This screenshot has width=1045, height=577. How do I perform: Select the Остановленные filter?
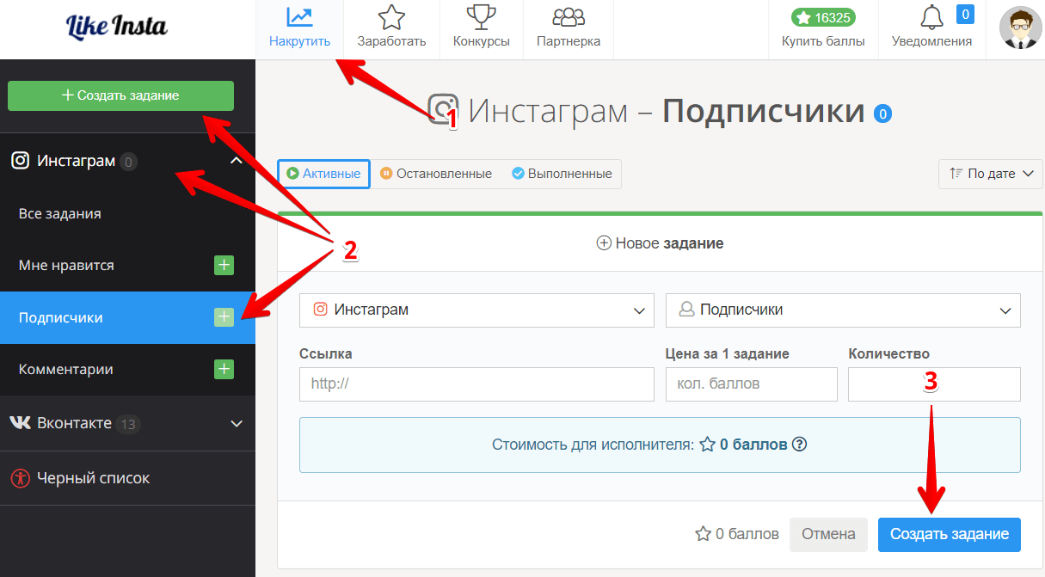(436, 174)
